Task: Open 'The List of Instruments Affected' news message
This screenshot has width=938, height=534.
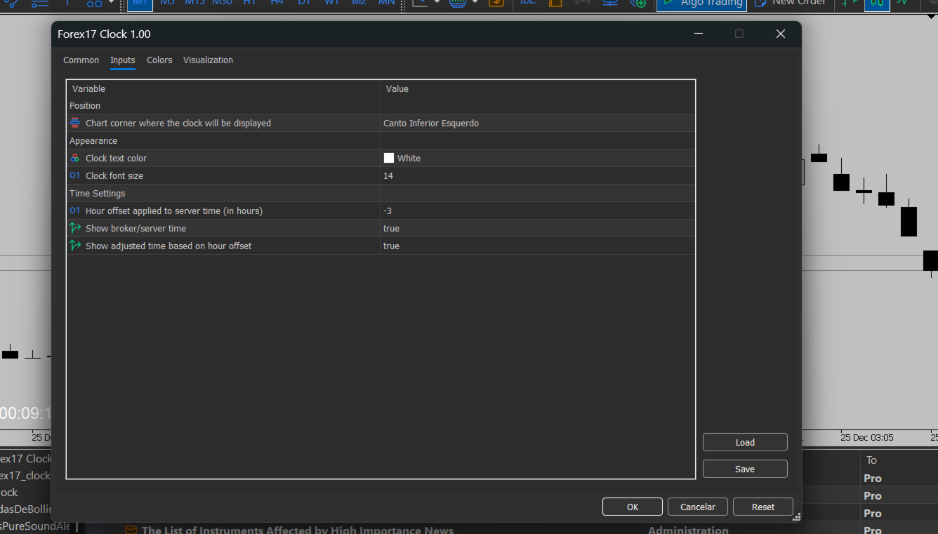Action: pyautogui.click(x=298, y=530)
